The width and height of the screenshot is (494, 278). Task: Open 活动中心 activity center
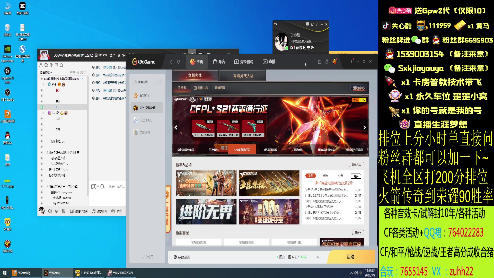359,88
